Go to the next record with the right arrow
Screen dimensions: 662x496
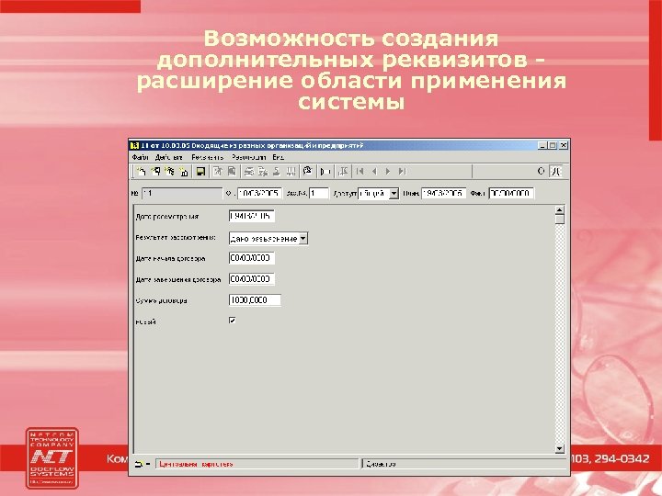click(388, 171)
